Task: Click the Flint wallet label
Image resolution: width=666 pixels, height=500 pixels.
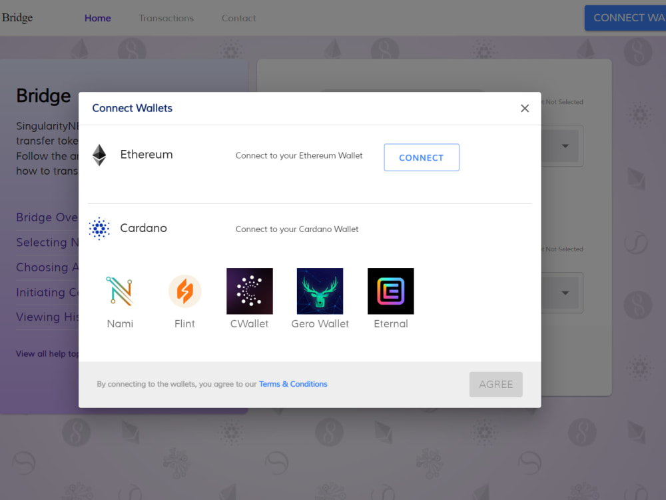Action: point(184,324)
